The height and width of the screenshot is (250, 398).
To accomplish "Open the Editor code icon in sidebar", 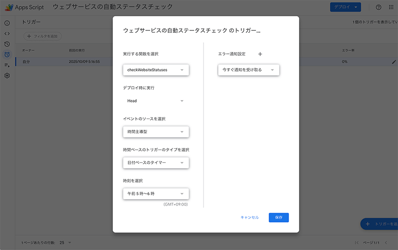I will pyautogui.click(x=7, y=33).
